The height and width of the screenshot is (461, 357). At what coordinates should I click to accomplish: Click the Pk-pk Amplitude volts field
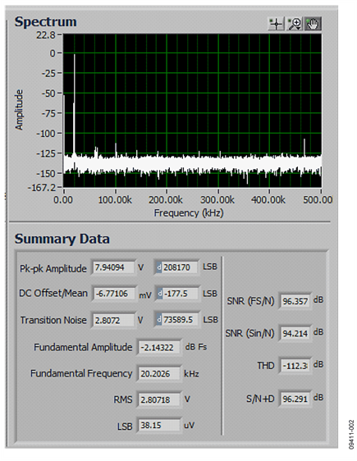(113, 267)
